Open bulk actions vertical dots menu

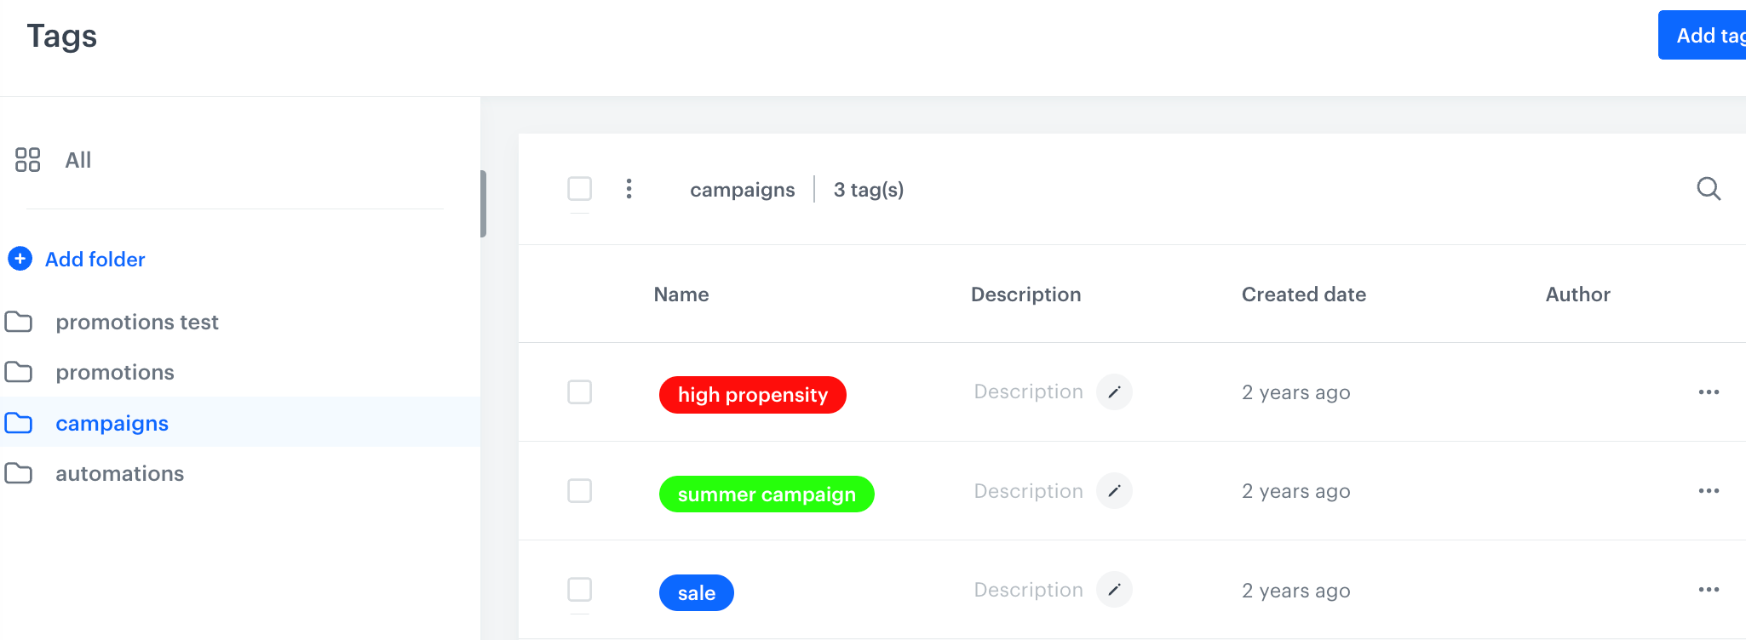tap(629, 189)
